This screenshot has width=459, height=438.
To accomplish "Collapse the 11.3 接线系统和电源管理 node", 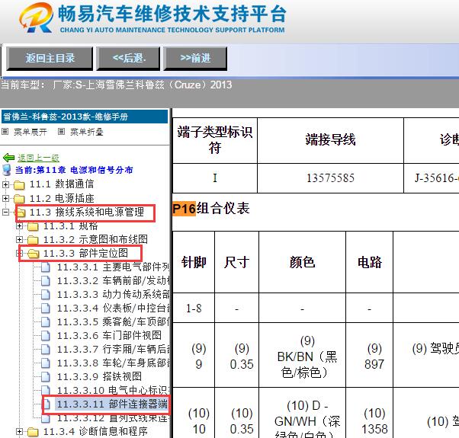I will tap(5, 213).
